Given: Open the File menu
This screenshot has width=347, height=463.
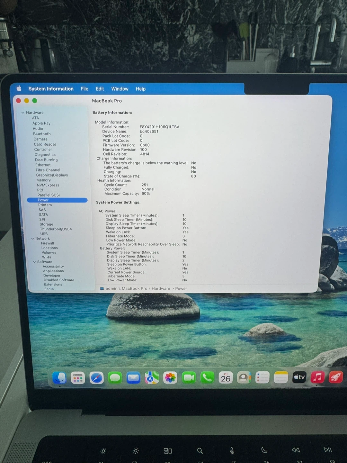Looking at the screenshot, I should tap(85, 89).
